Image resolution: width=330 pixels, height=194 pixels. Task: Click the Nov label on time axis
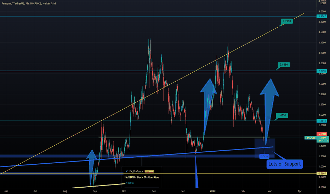point(154,191)
